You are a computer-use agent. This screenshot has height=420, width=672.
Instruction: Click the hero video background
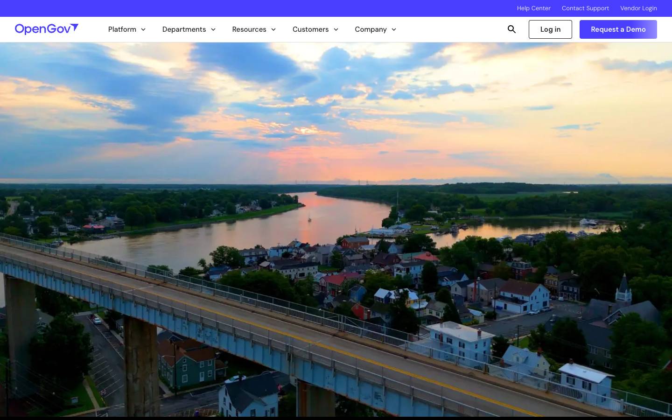pos(336,230)
